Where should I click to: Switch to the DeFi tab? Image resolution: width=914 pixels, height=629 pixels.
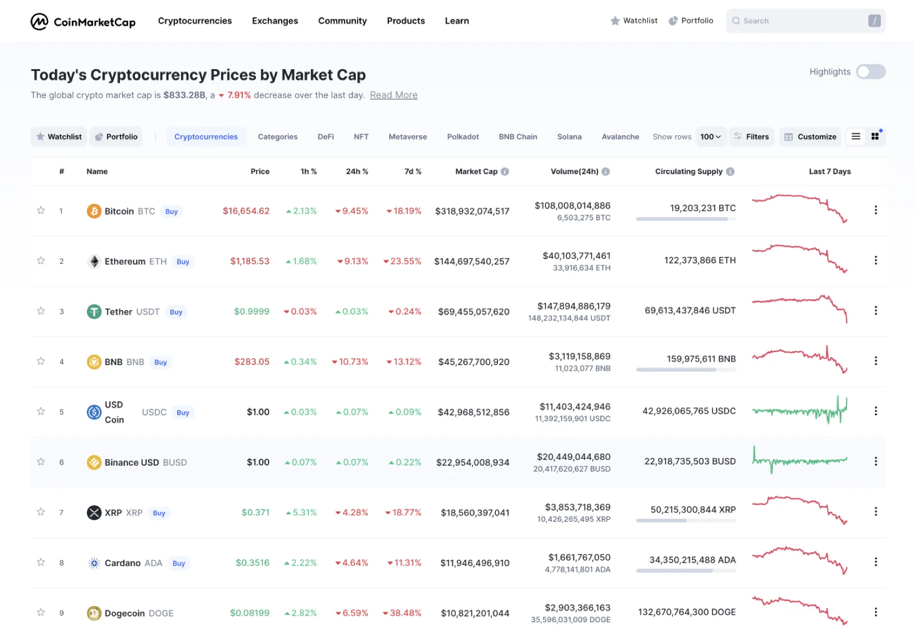click(326, 137)
